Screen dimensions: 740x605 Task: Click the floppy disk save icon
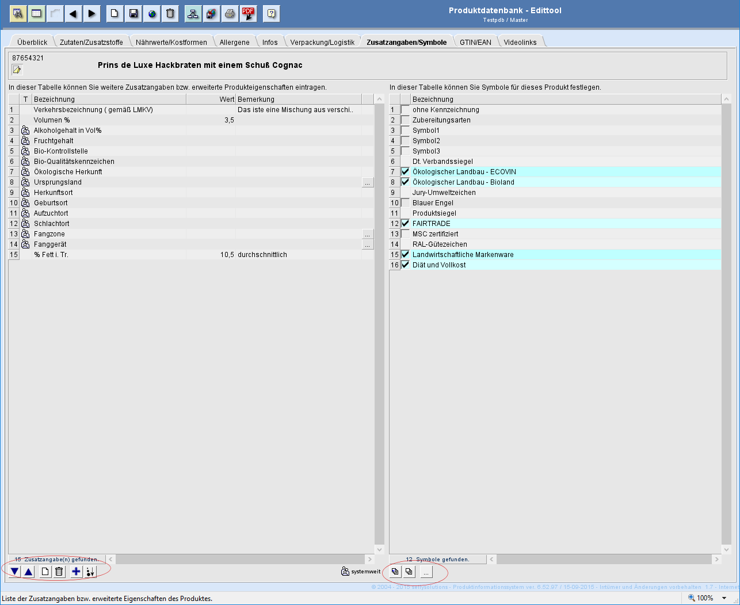tap(133, 13)
